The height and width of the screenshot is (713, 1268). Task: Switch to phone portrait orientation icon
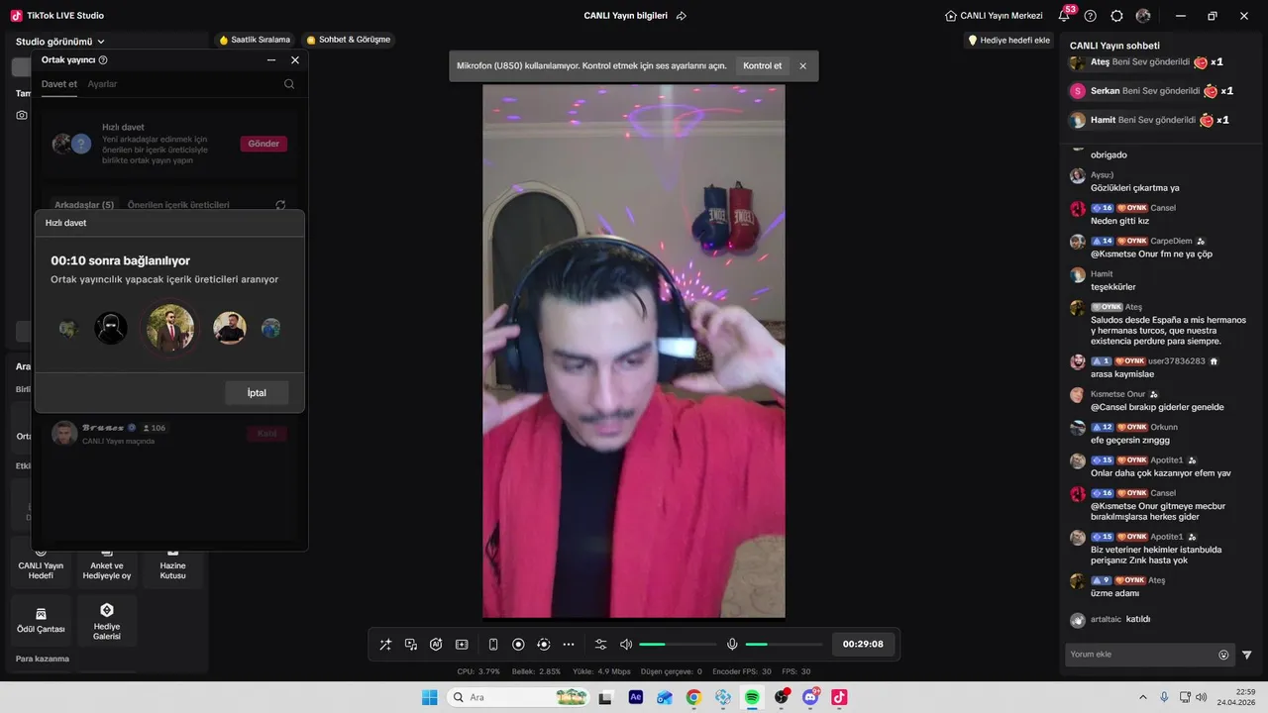pos(493,645)
